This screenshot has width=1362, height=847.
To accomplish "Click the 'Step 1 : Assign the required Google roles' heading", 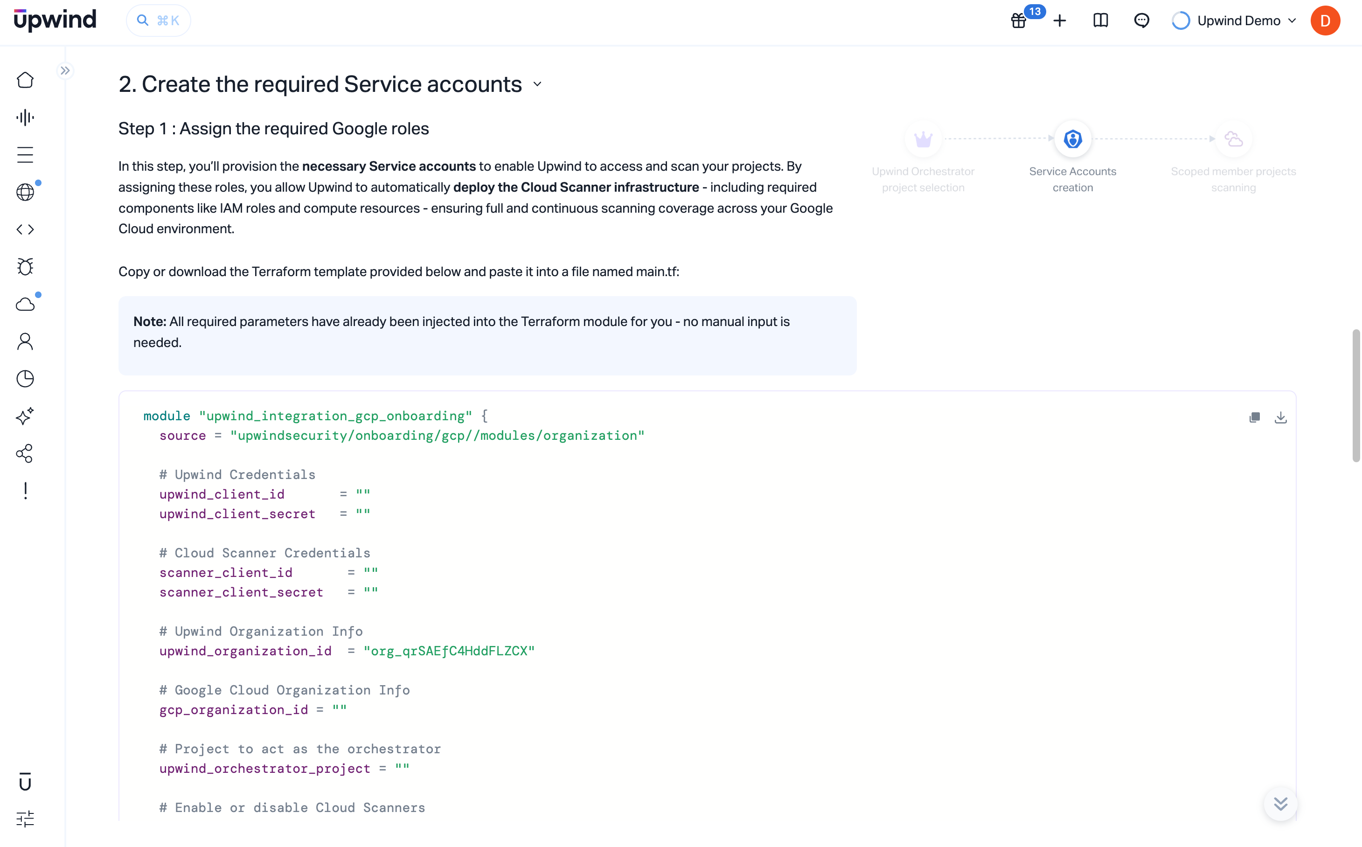I will pos(273,129).
